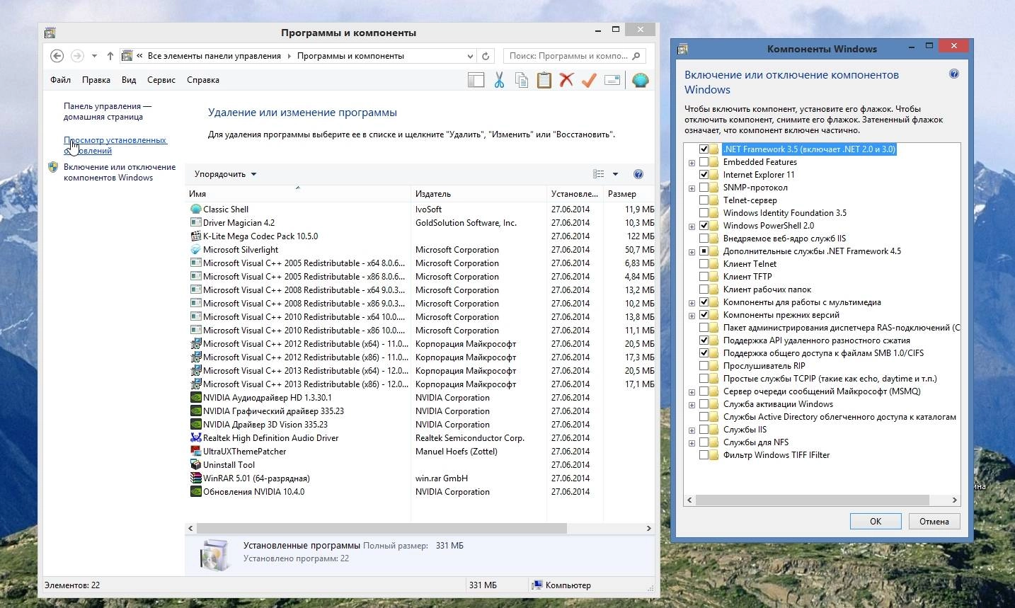The width and height of the screenshot is (1015, 608).
Task: Check Фильтр Windows TIFF IFilter
Action: pos(704,455)
